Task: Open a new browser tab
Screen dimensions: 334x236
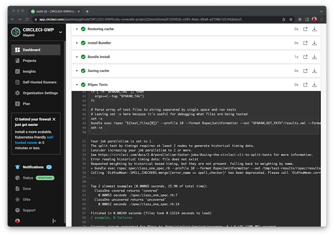Action: (x=87, y=12)
